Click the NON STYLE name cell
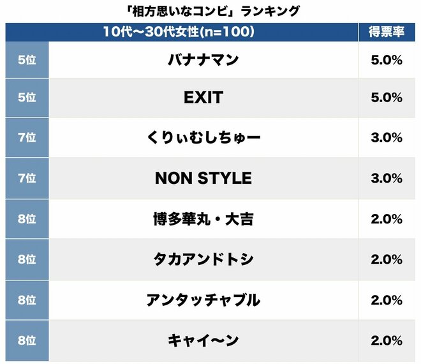This screenshot has width=421, height=364. pyautogui.click(x=203, y=178)
